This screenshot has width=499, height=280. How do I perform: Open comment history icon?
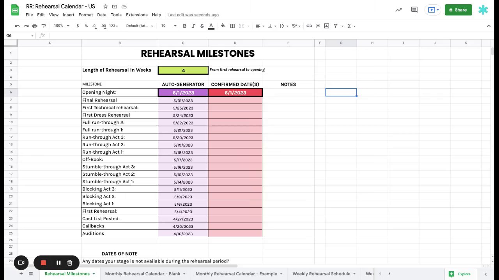[x=414, y=10]
